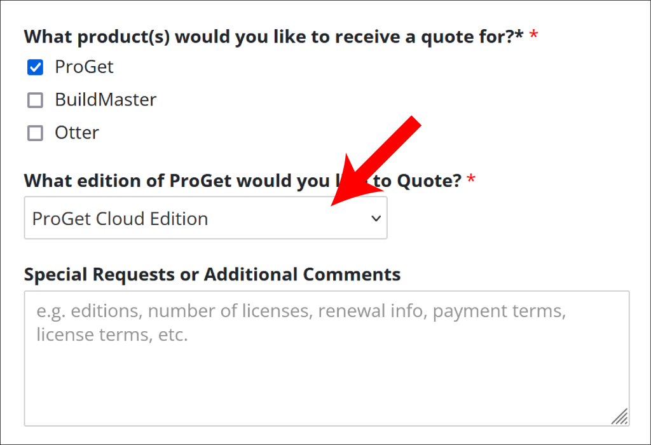Click 'Special Requests or Additional Comments' heading

[212, 275]
